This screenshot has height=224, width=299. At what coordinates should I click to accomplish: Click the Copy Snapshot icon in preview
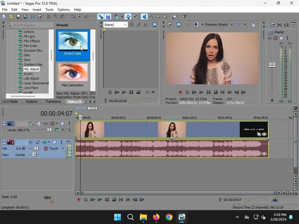(x=253, y=24)
